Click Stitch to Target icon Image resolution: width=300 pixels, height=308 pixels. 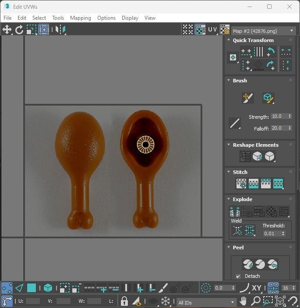(x=241, y=184)
